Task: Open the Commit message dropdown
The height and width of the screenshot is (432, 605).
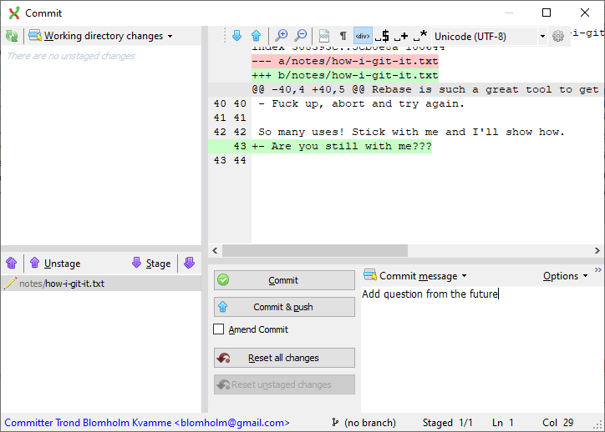Action: 415,276
